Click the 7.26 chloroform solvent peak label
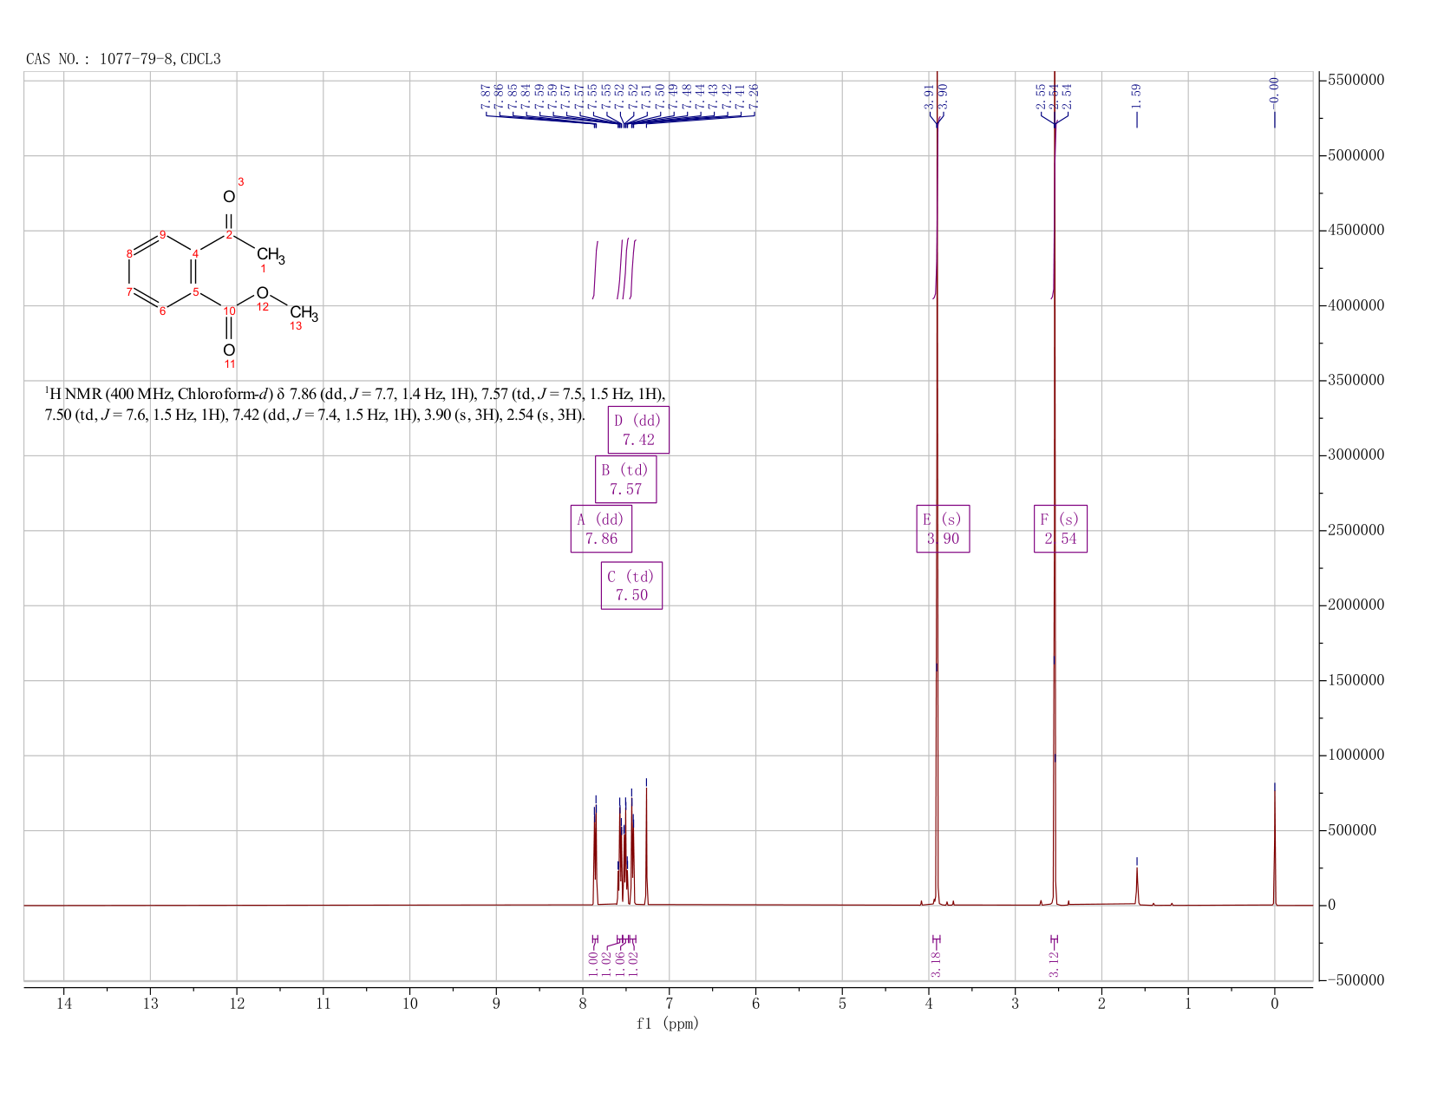This screenshot has width=1431, height=1106. coord(754,97)
